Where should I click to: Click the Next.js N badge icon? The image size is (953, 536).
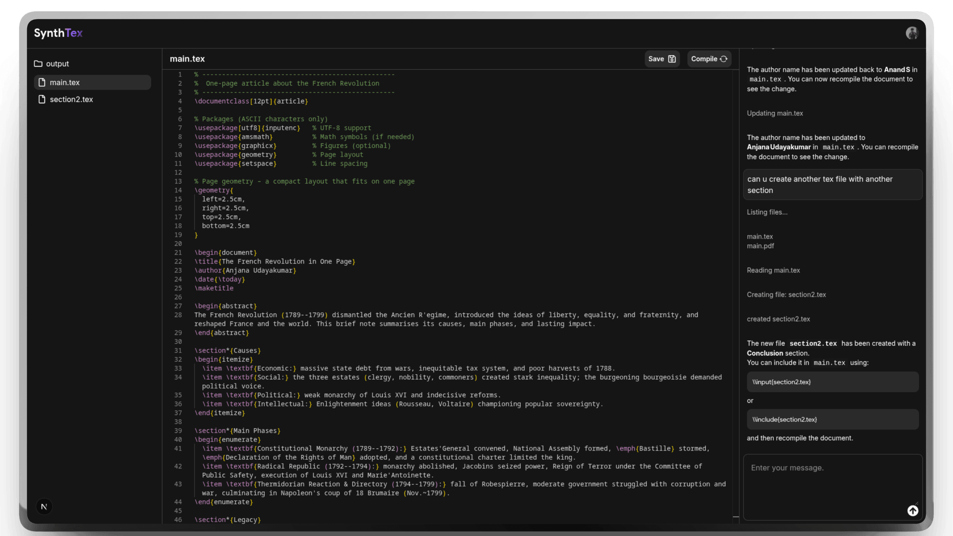(x=44, y=507)
